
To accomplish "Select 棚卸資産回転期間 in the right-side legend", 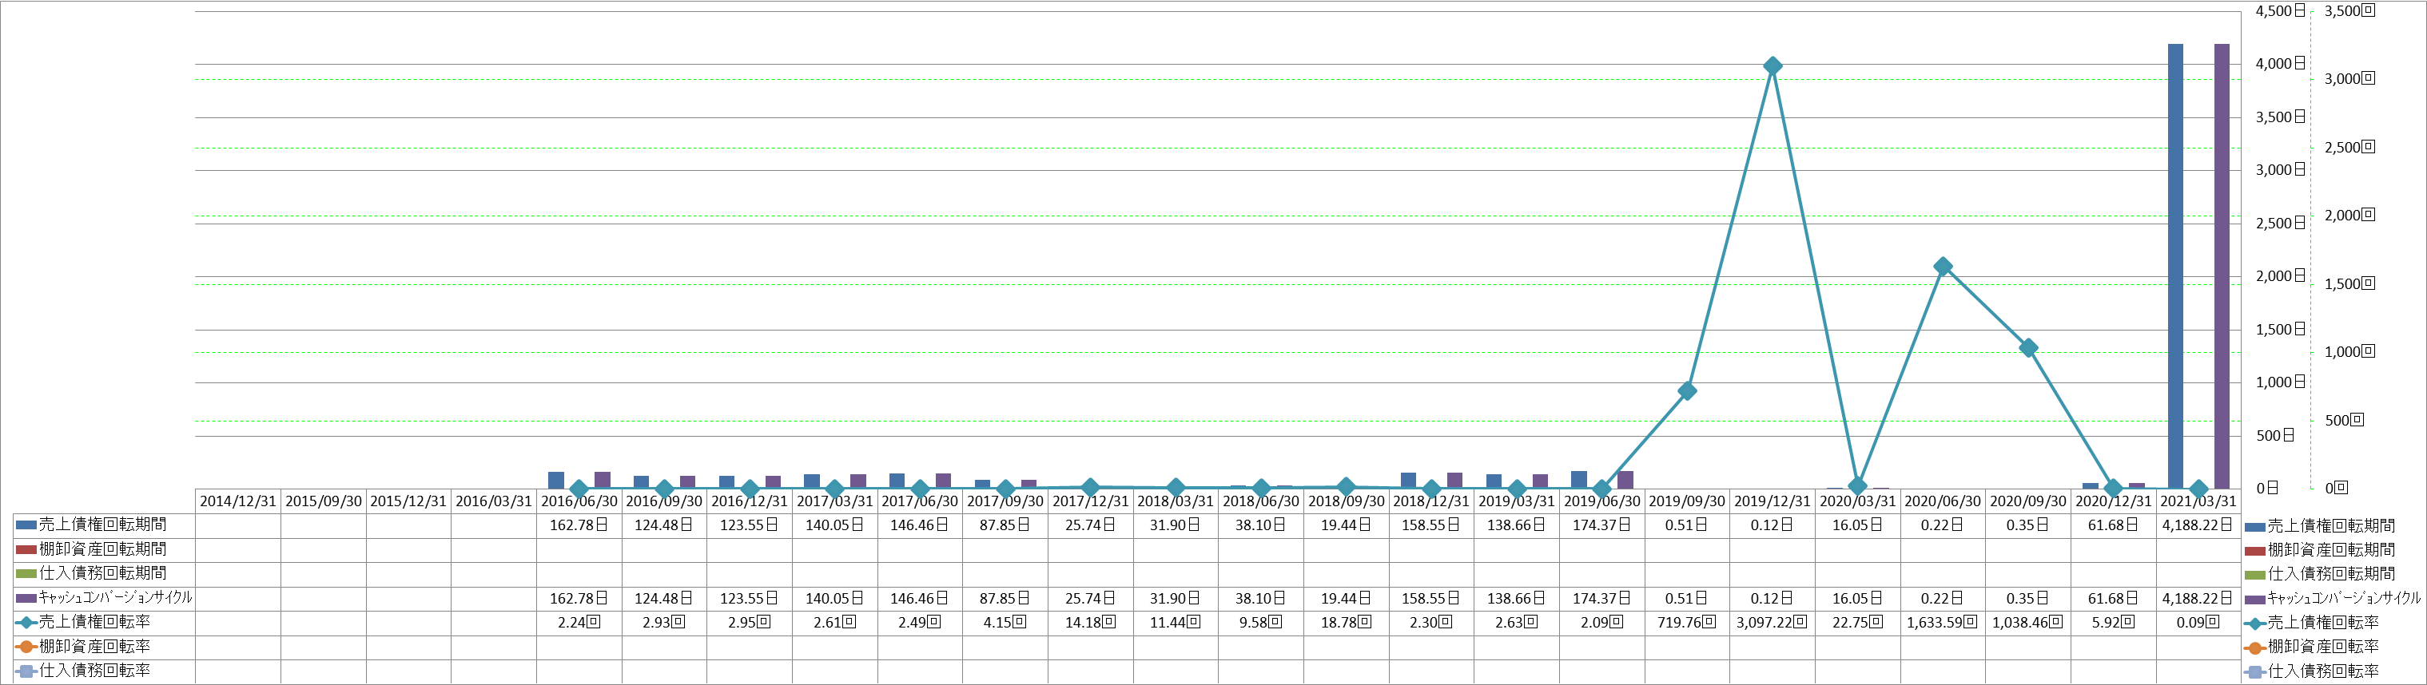I will tap(2320, 550).
